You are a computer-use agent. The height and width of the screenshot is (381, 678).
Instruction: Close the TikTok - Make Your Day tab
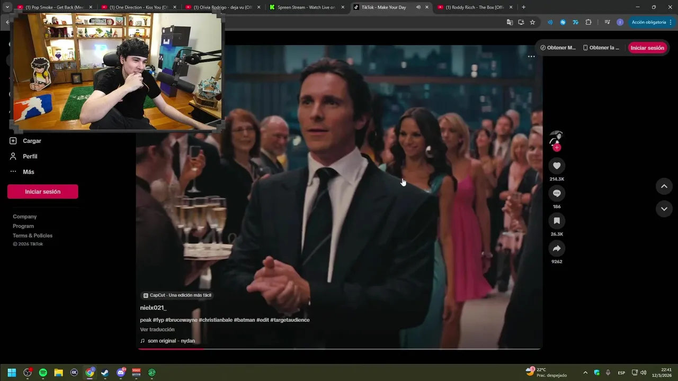[x=427, y=7]
